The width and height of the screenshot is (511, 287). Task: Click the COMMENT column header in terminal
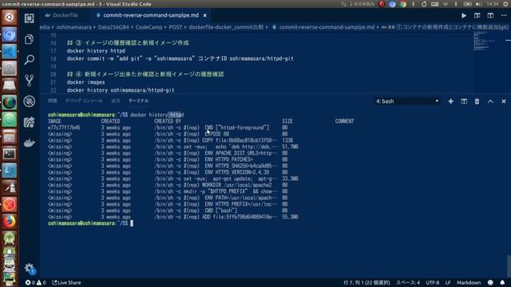(344, 121)
